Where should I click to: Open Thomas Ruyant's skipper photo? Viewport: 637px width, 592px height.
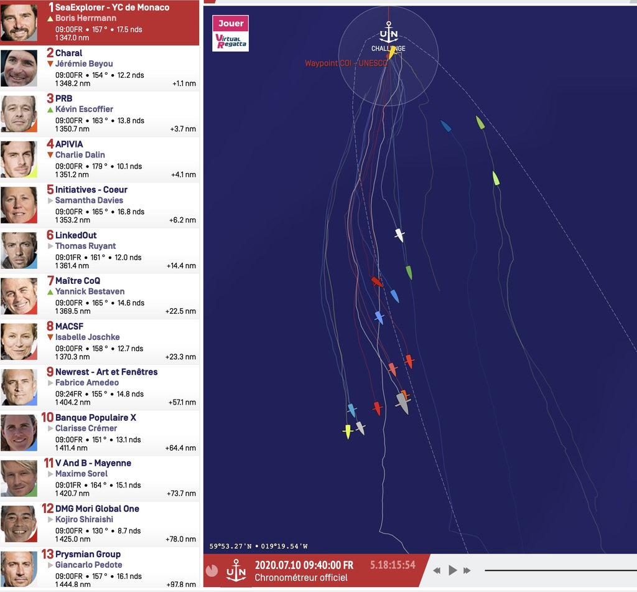tap(19, 250)
